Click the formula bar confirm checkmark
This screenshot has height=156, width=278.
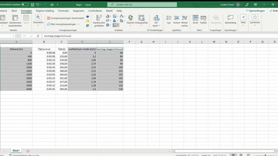(31, 36)
